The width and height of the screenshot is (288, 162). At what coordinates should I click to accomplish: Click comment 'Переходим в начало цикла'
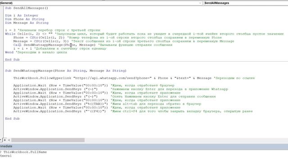tap(41, 52)
